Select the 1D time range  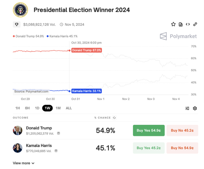tap(37, 108)
